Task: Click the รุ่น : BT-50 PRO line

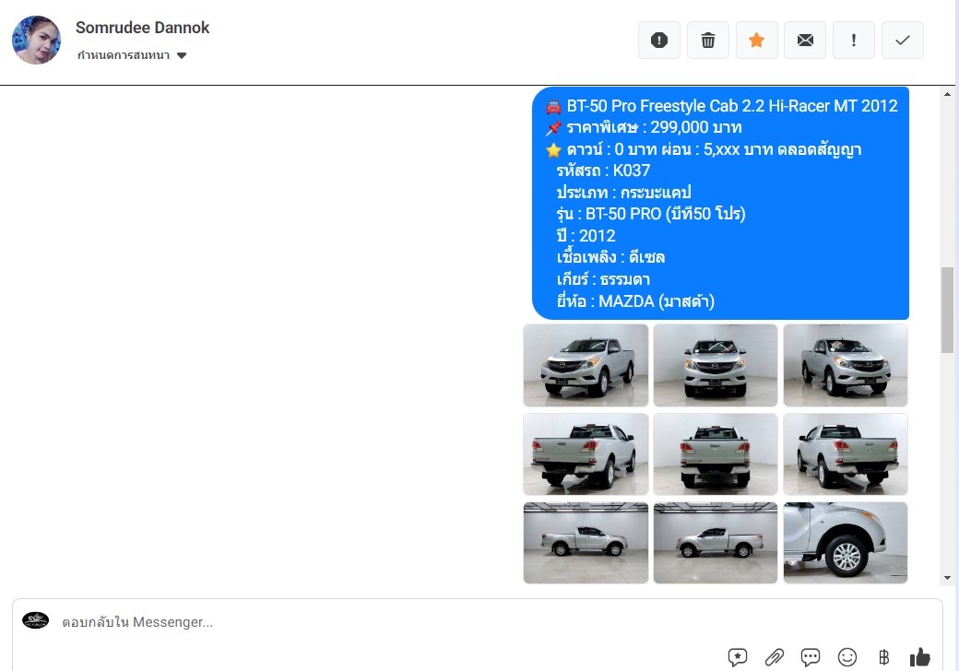Action: coord(651,214)
